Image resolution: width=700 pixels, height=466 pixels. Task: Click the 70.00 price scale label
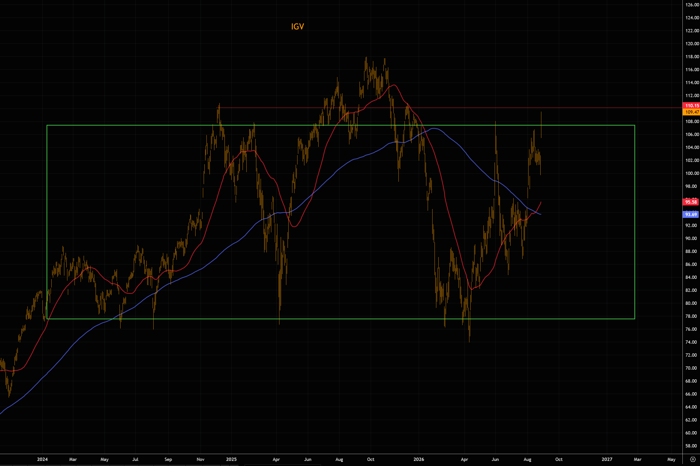[691, 368]
